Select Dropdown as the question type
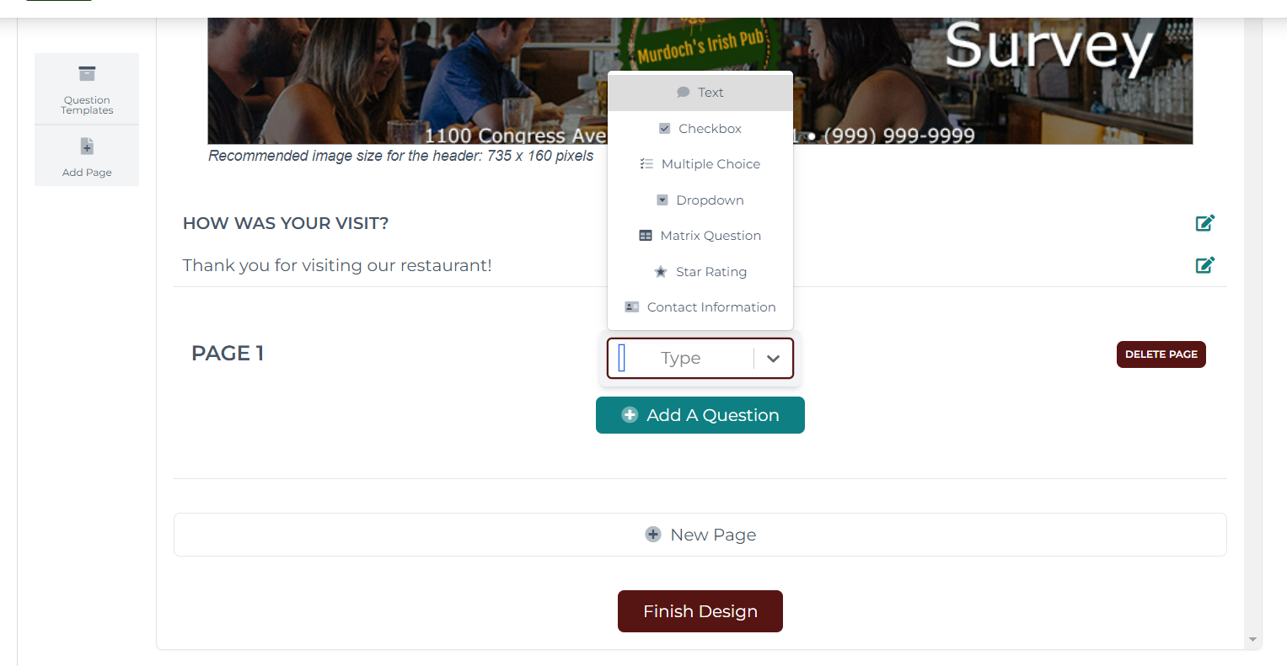The width and height of the screenshot is (1287, 666). (700, 200)
